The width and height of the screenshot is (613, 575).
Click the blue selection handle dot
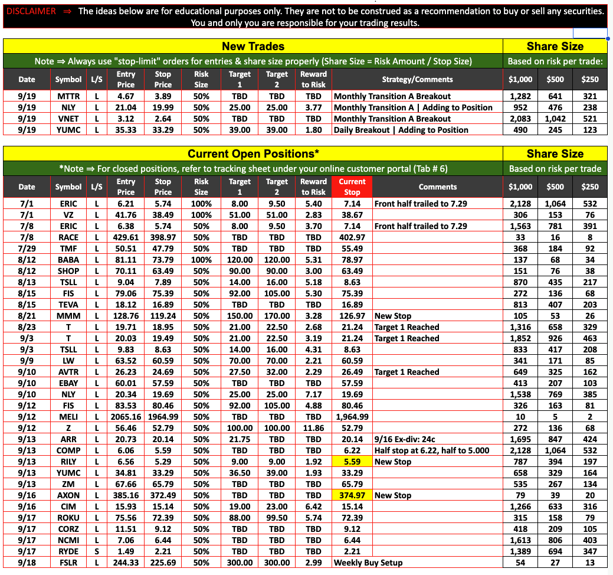pyautogui.click(x=607, y=38)
